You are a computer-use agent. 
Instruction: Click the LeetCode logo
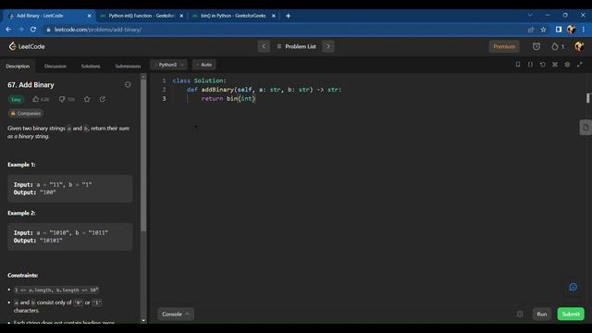27,46
